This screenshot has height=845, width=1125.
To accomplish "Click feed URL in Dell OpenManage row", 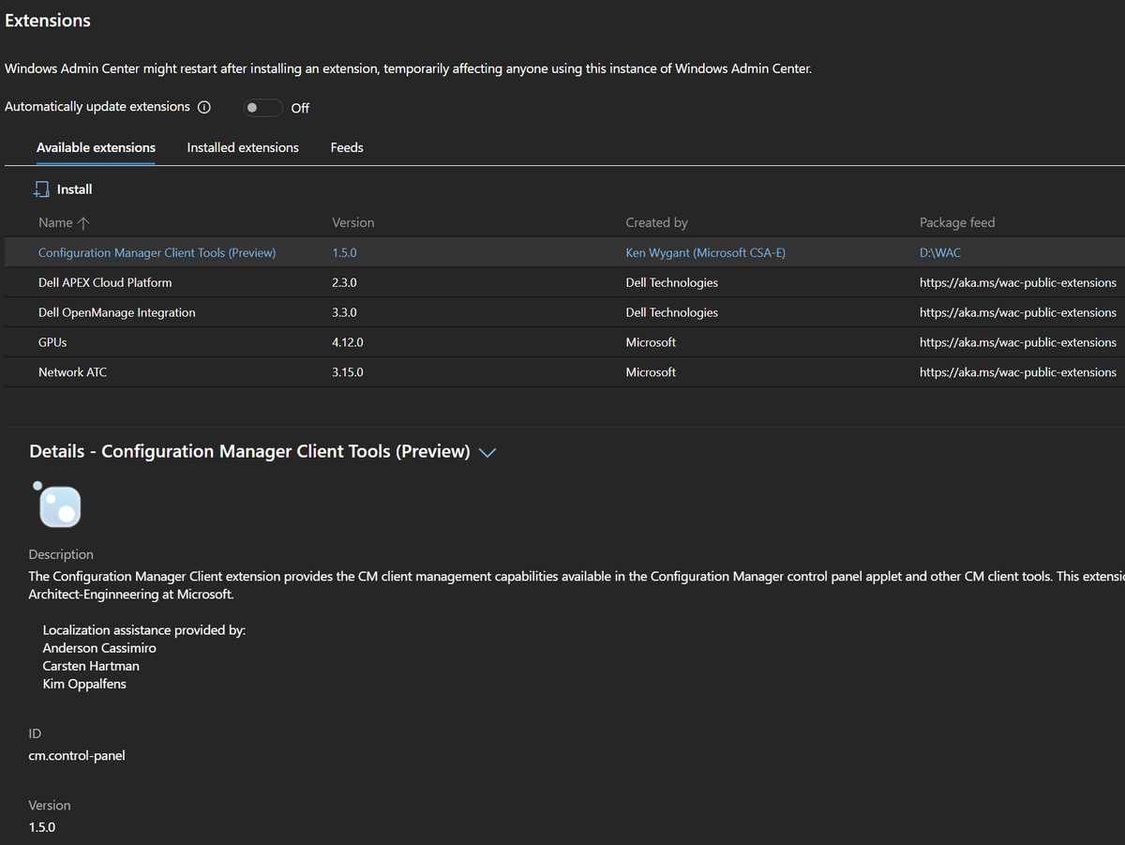I will point(1018,313).
